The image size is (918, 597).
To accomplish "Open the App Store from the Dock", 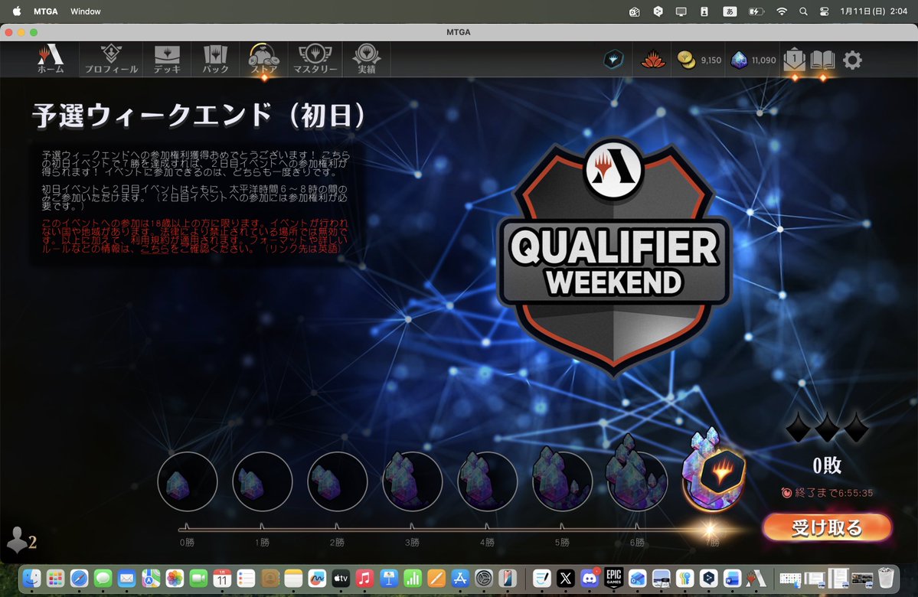I will click(460, 579).
